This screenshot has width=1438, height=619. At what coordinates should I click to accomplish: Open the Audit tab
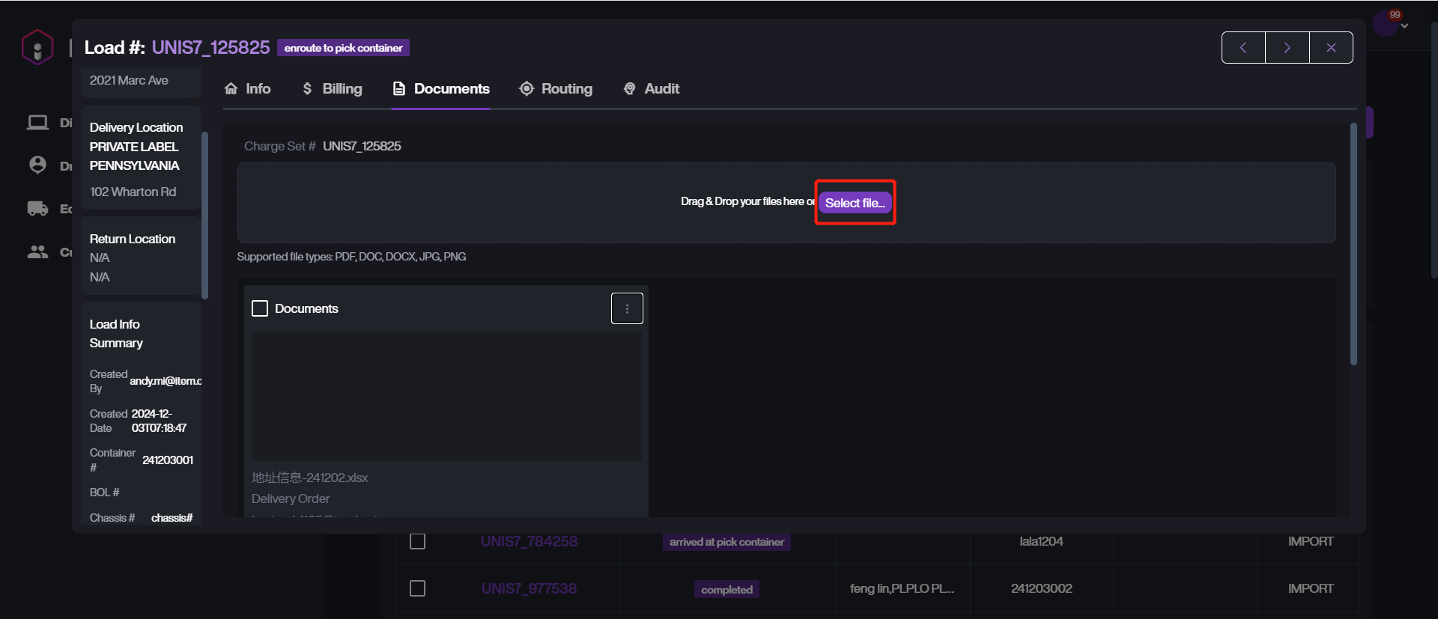[x=652, y=88]
